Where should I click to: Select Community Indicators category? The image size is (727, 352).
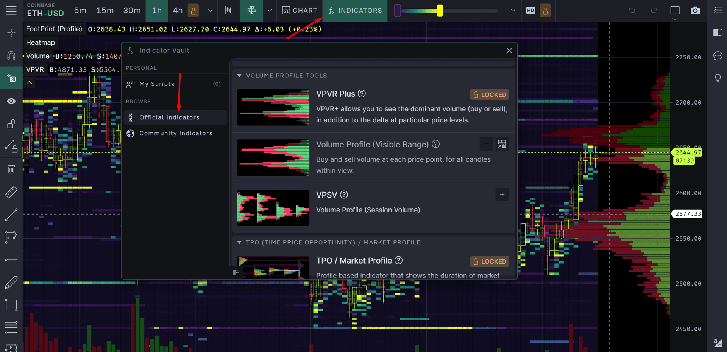175,133
